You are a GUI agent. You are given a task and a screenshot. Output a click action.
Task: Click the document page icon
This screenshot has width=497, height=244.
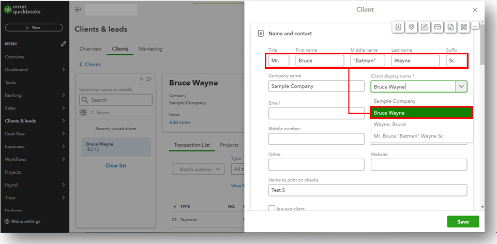pyautogui.click(x=451, y=27)
